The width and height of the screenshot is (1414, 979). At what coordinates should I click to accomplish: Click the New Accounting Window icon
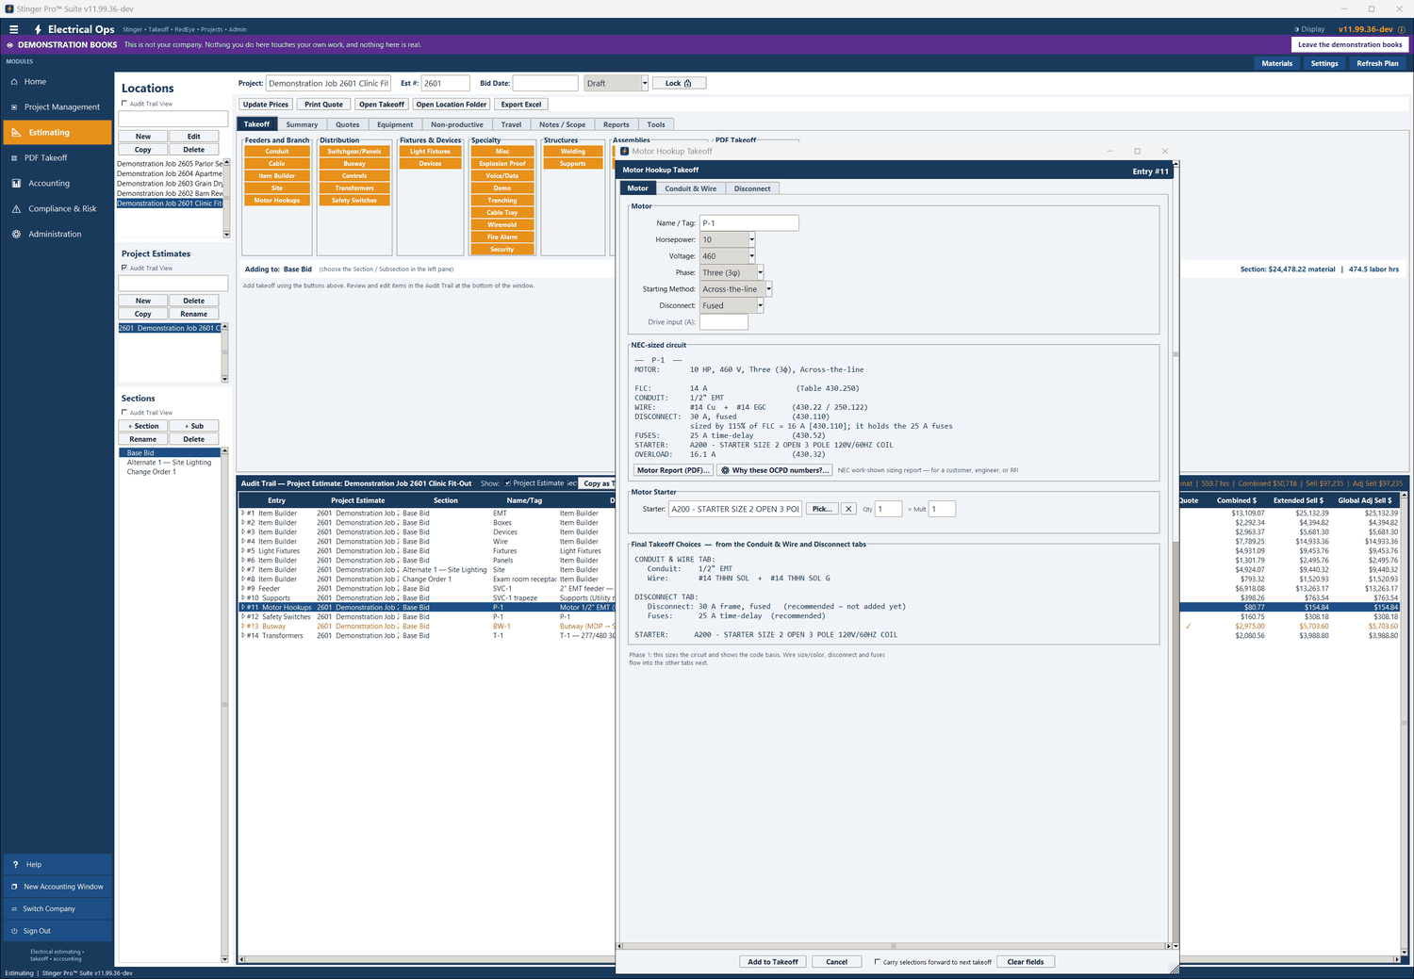[14, 887]
